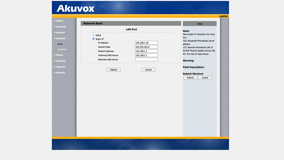Click the Akuvox logo
The height and width of the screenshot is (160, 284).
[x=75, y=8]
